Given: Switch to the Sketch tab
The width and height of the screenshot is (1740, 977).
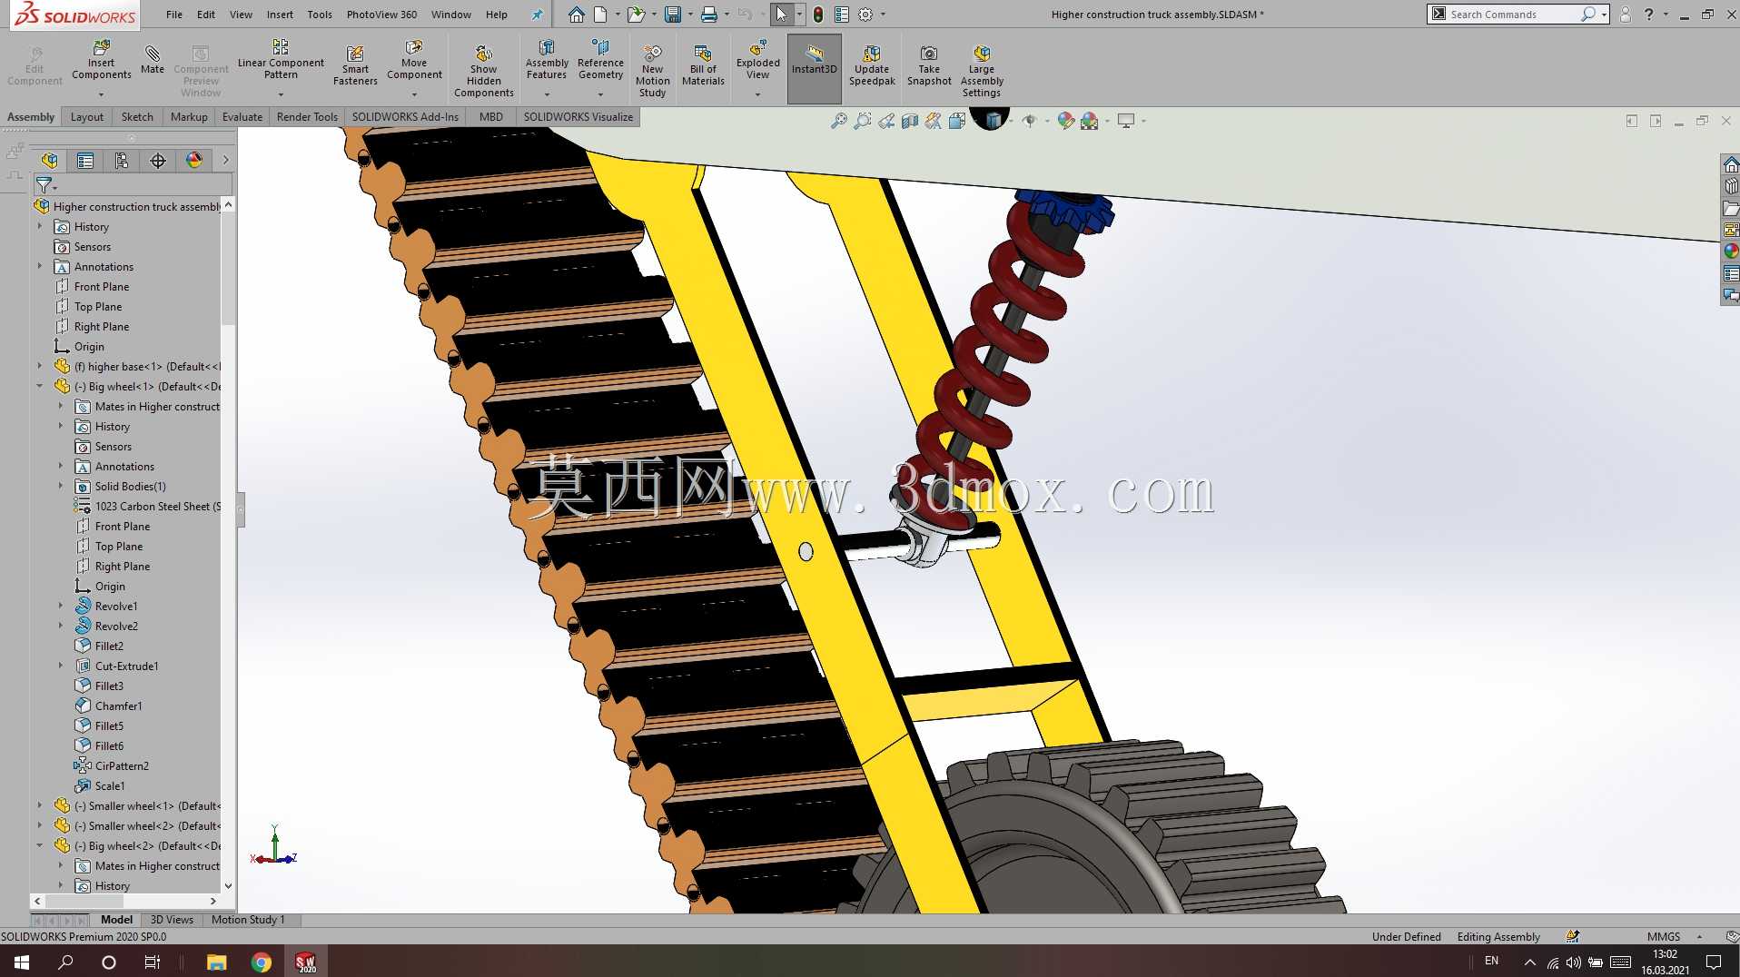Looking at the screenshot, I should coord(137,116).
